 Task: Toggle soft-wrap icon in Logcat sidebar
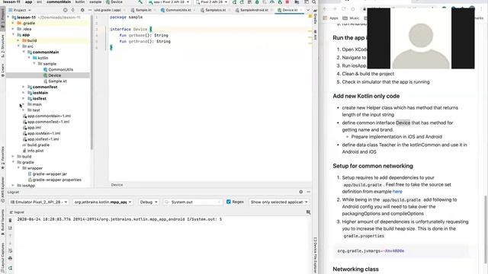click(10, 250)
